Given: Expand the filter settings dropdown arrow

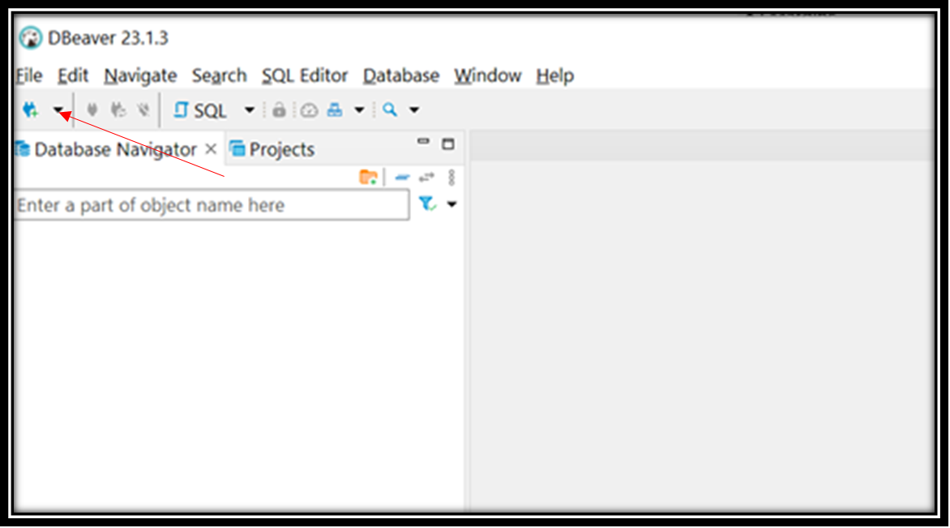Looking at the screenshot, I should click(451, 204).
